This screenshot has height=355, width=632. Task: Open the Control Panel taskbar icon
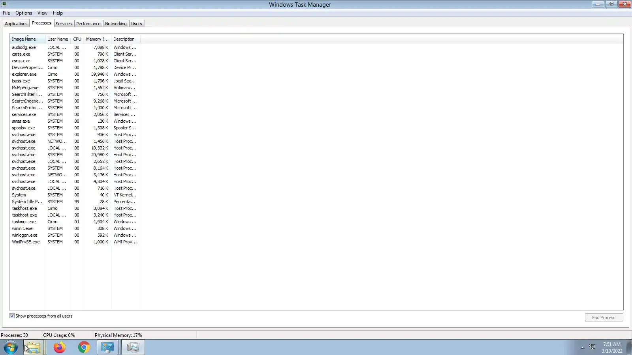[x=108, y=348]
